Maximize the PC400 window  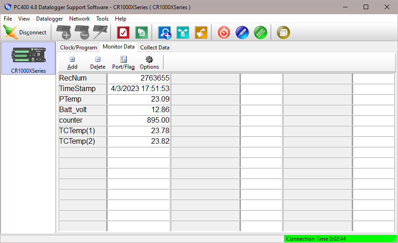pos(366,7)
